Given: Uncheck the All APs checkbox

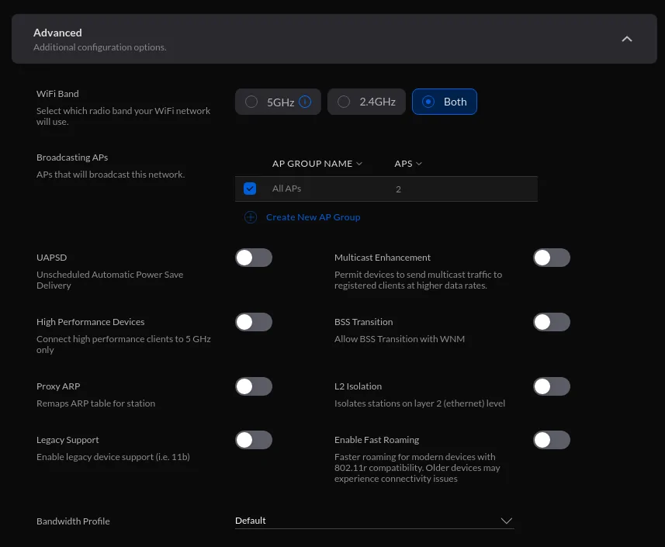Looking at the screenshot, I should 250,189.
